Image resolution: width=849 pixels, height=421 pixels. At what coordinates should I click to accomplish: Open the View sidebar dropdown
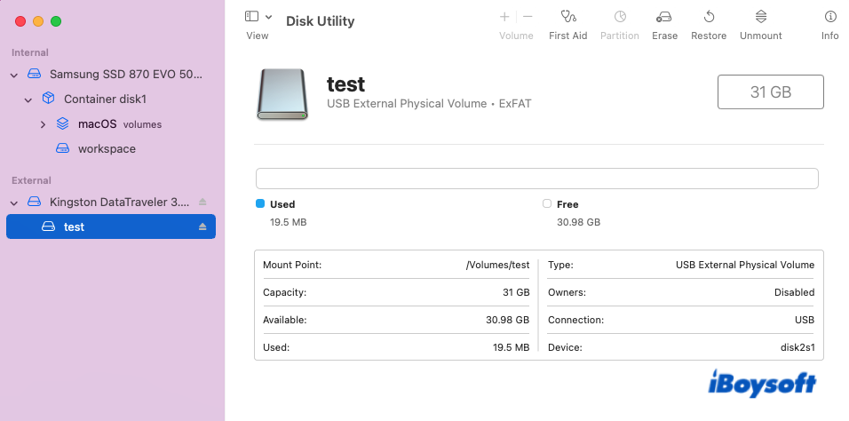258,17
